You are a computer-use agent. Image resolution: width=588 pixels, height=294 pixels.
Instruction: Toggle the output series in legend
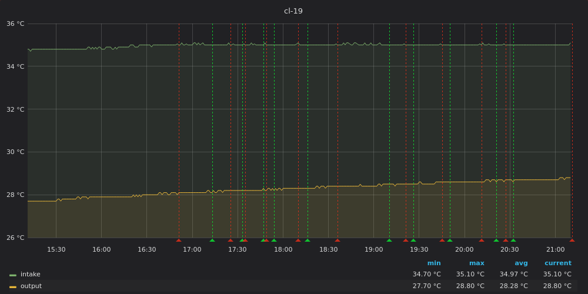point(31,286)
